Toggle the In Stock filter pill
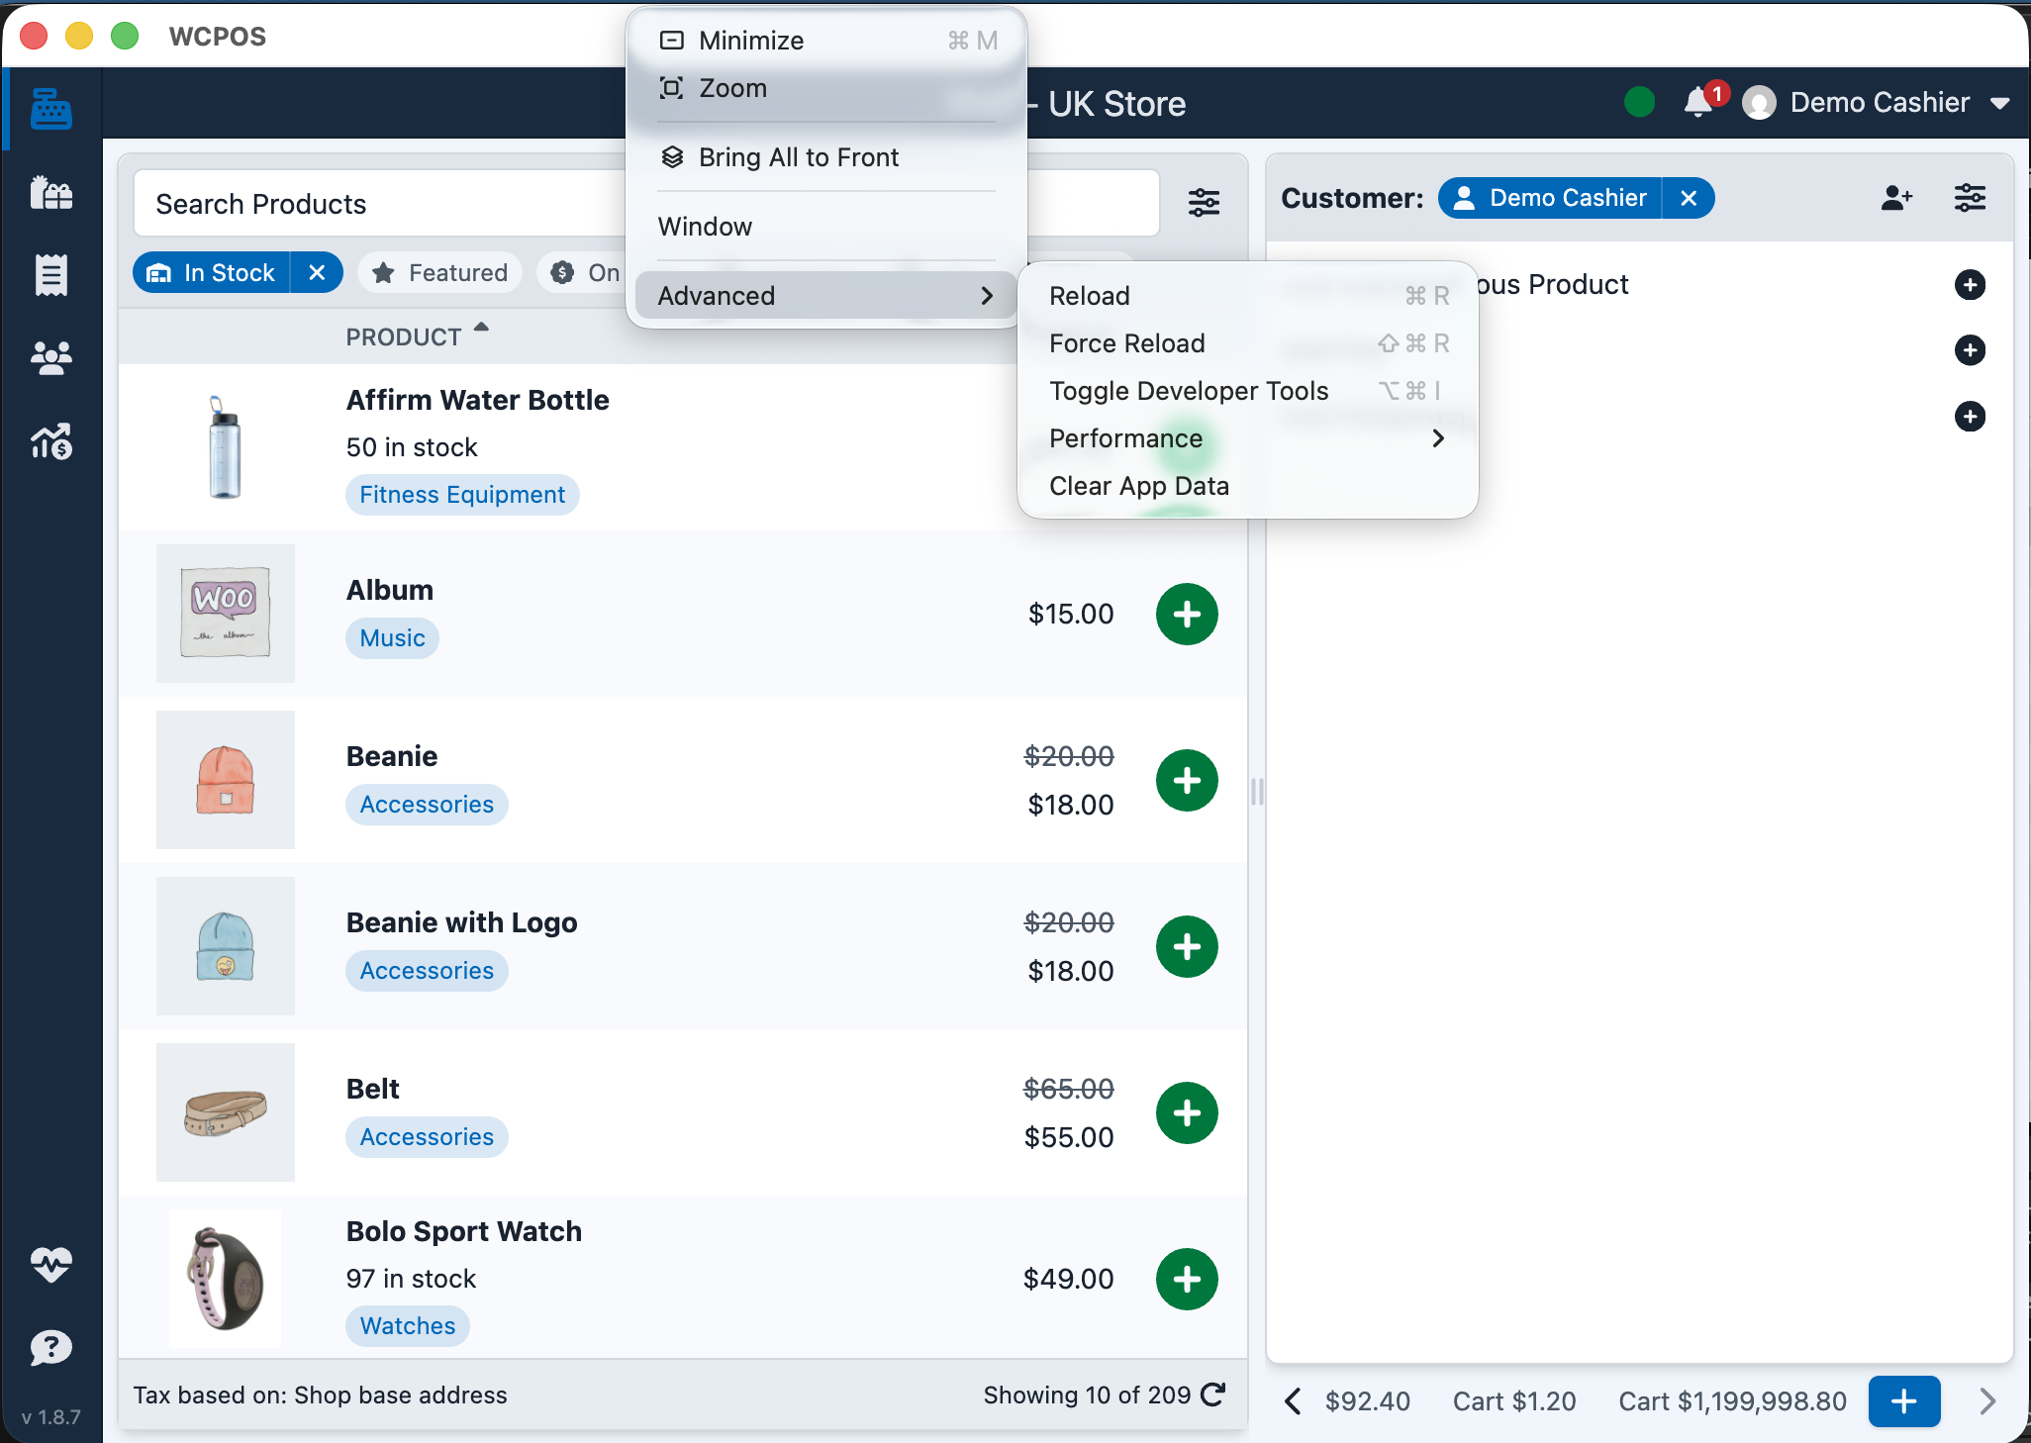The height and width of the screenshot is (1443, 2031). tap(212, 272)
